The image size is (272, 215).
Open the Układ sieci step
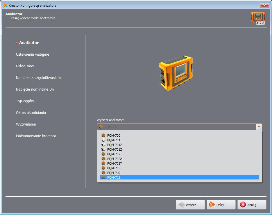(x=25, y=66)
